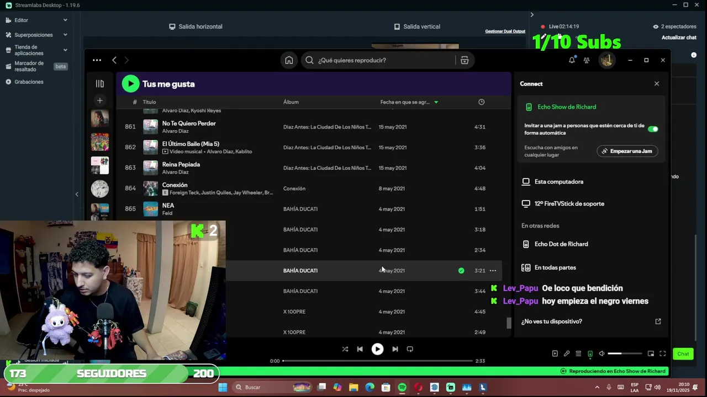The image size is (707, 397).
Task: Open the now playing view icon
Action: 555,353
